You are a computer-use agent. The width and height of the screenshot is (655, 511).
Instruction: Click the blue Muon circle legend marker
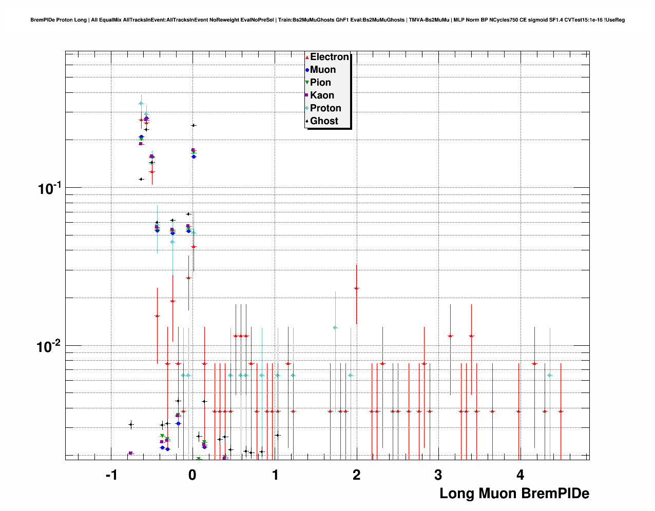point(307,70)
